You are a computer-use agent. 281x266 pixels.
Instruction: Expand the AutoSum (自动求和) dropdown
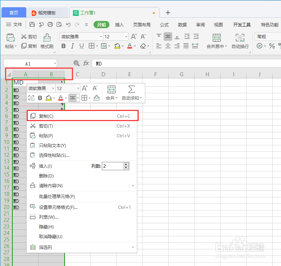(x=141, y=98)
